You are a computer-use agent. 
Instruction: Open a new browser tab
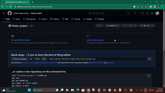pos(32,2)
